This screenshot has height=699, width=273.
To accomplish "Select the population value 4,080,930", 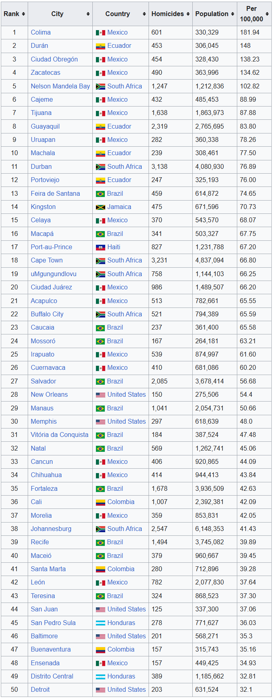I will pyautogui.click(x=210, y=167).
